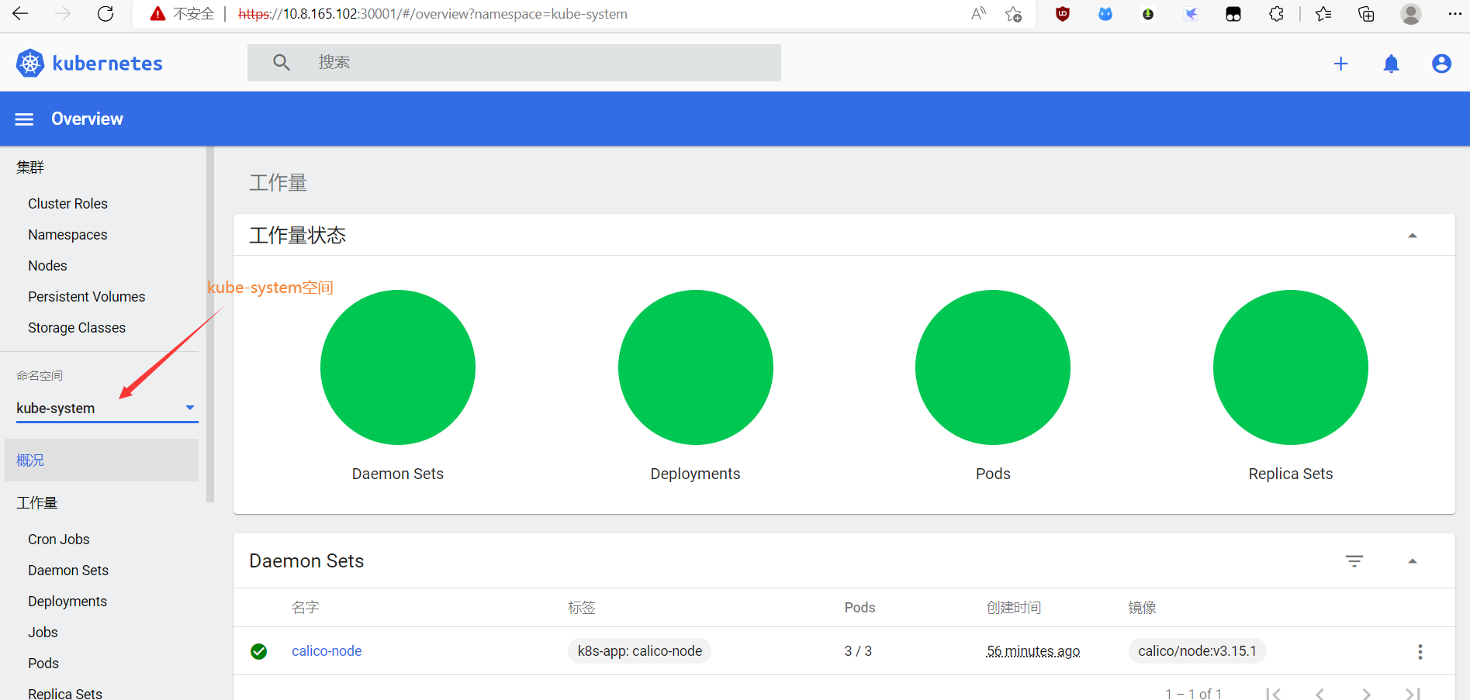The image size is (1470, 700).
Task: Click the kubernetes brand name link
Action: pos(108,64)
